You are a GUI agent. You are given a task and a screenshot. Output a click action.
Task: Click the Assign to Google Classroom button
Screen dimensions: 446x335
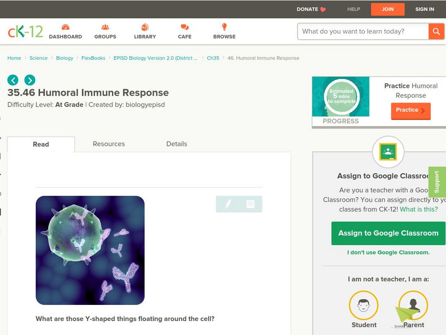[x=388, y=233]
